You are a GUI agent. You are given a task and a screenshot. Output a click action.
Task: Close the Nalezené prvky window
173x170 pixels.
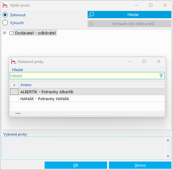coord(159,61)
